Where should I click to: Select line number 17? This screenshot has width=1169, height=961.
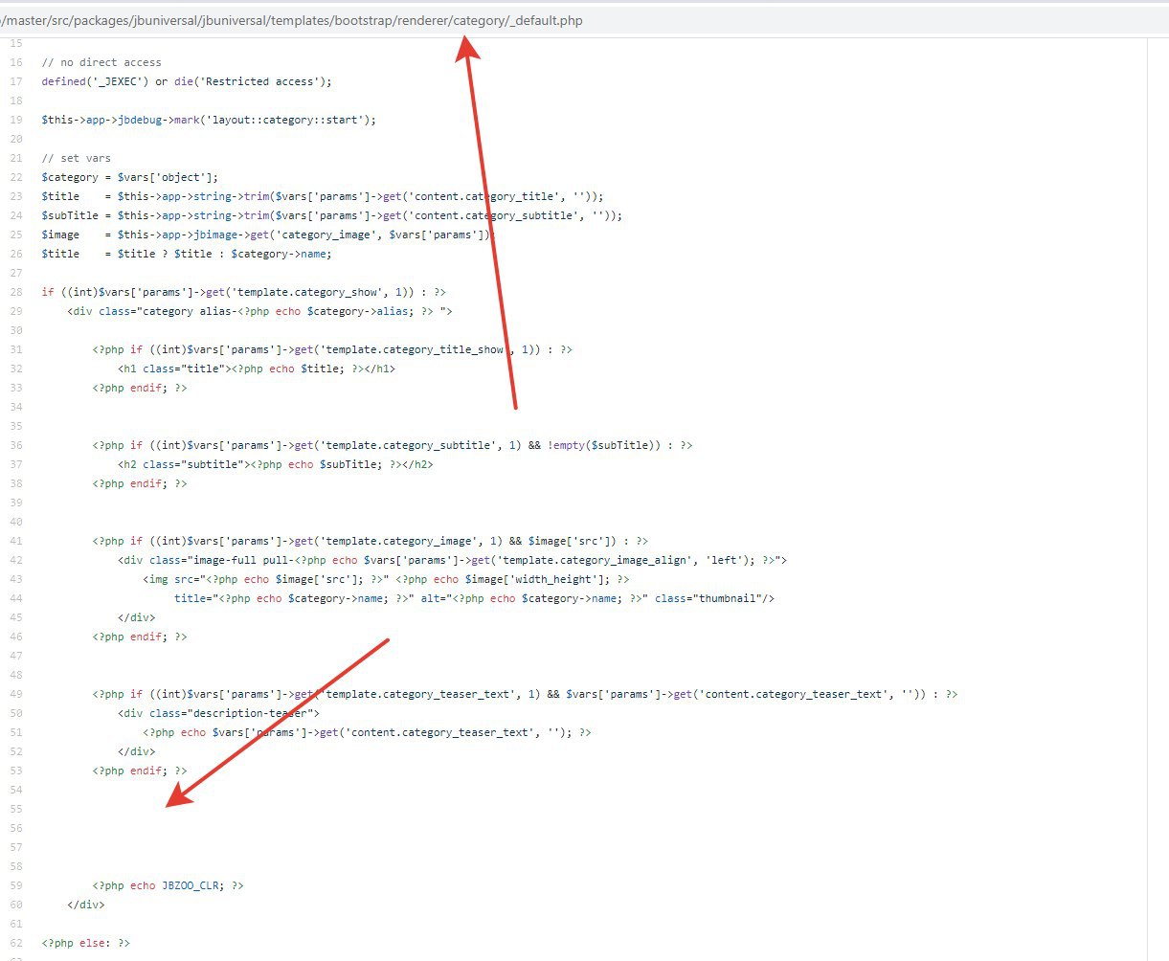(16, 81)
